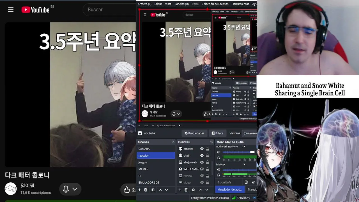Viewport: 359px width, 202px height.
Task: Lock the chat source
Action: (208, 155)
